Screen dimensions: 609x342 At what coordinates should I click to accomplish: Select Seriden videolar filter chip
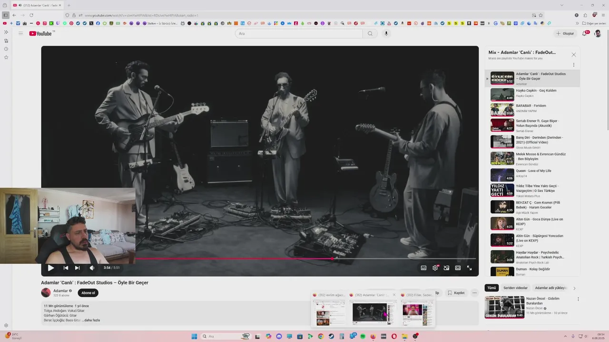point(515,288)
